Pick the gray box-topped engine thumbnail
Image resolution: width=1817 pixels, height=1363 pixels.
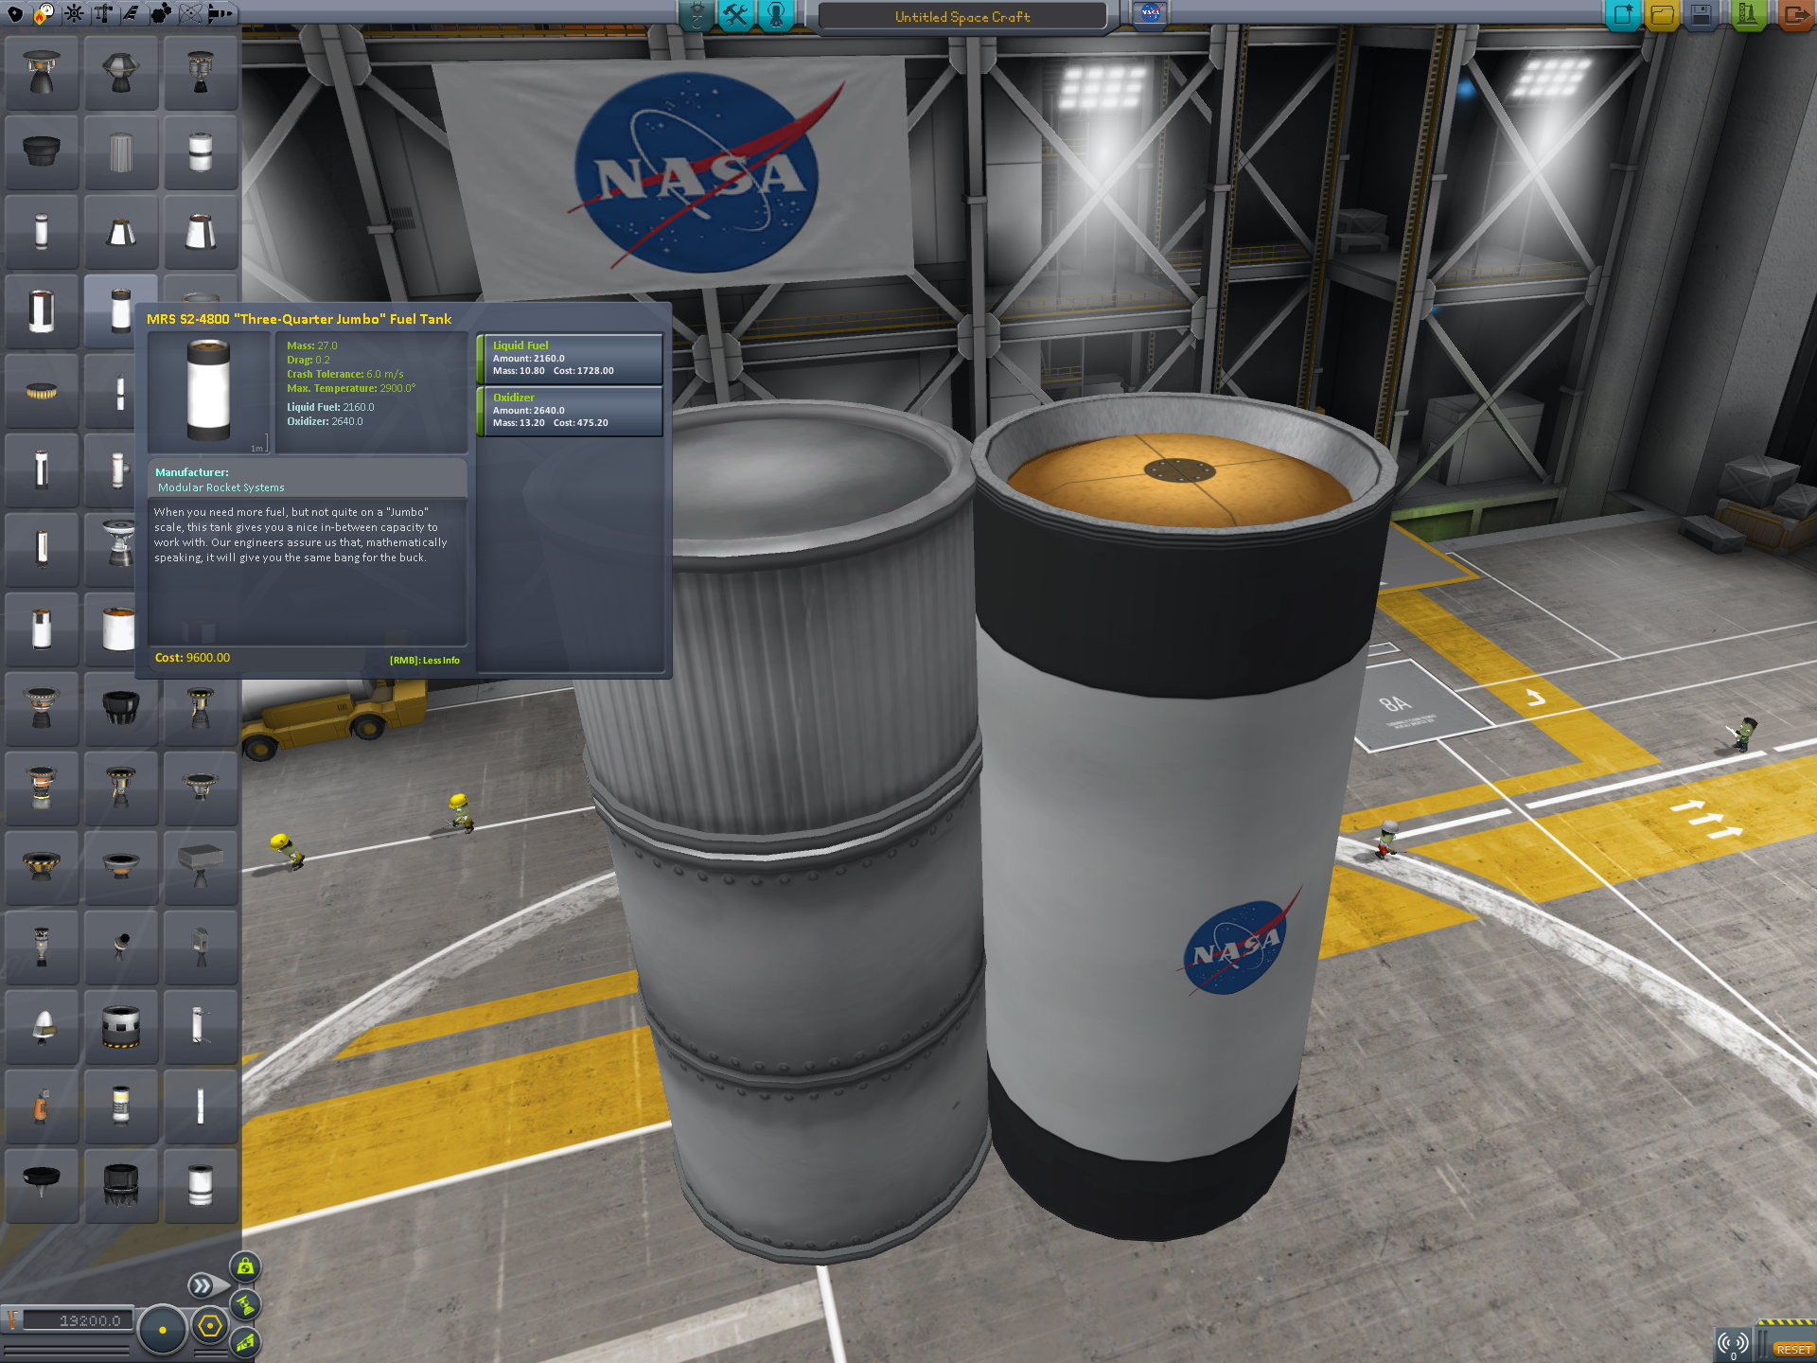201,868
